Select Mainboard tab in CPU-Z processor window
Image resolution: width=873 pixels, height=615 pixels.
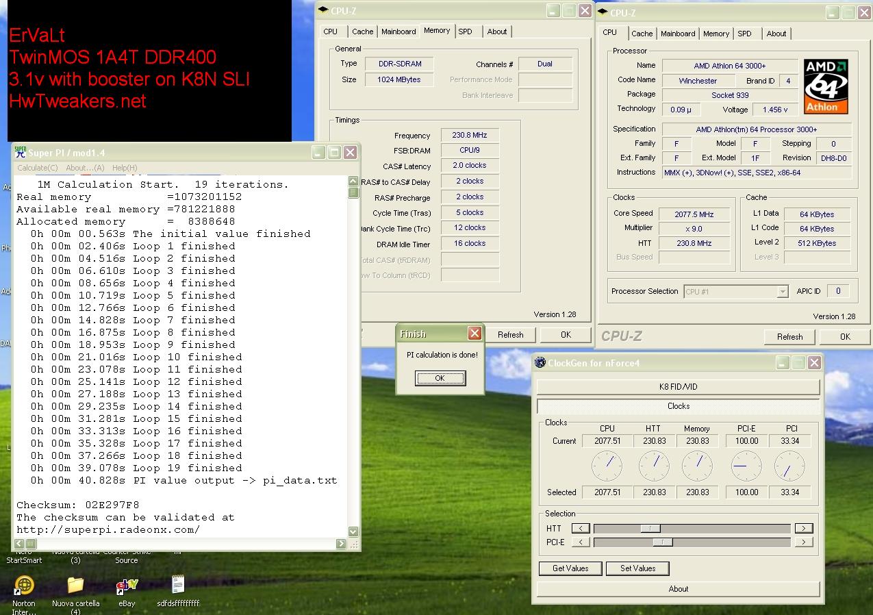(678, 34)
